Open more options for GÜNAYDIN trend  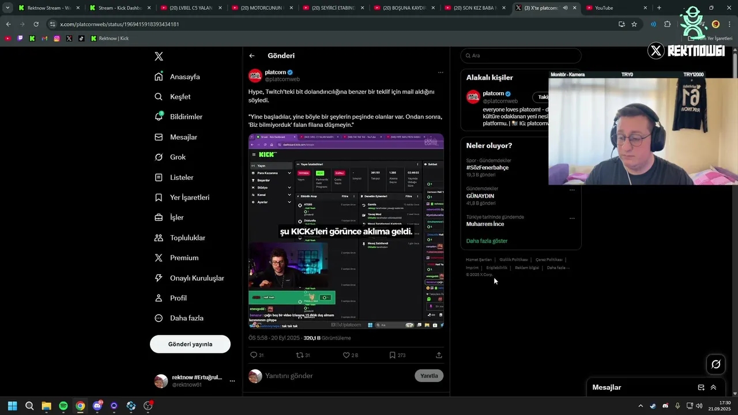pyautogui.click(x=572, y=190)
